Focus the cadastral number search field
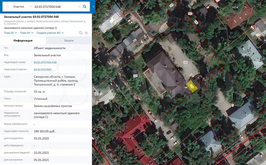This screenshot has height=165, width=266. click(x=56, y=7)
